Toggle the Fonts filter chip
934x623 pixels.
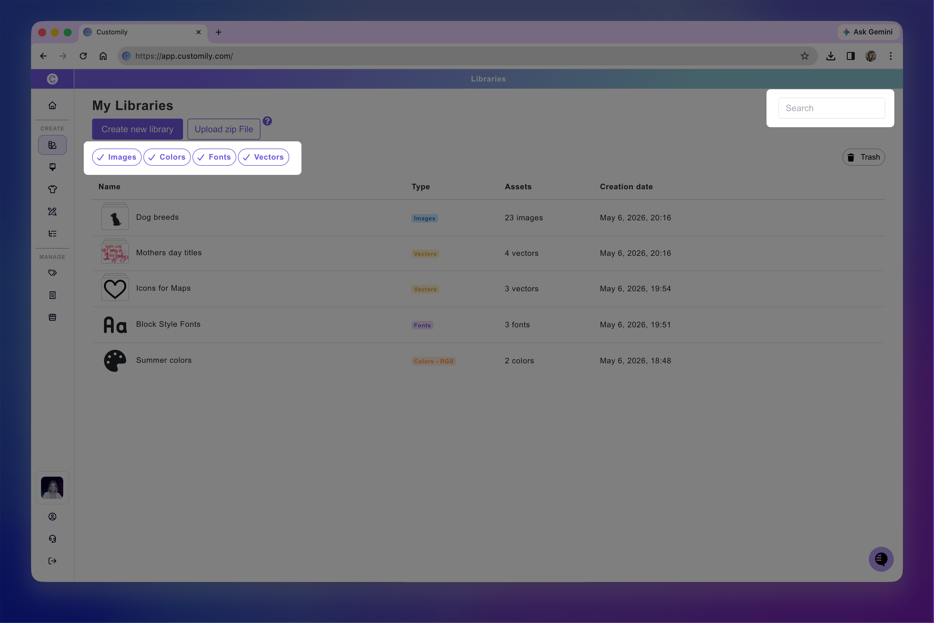point(214,157)
